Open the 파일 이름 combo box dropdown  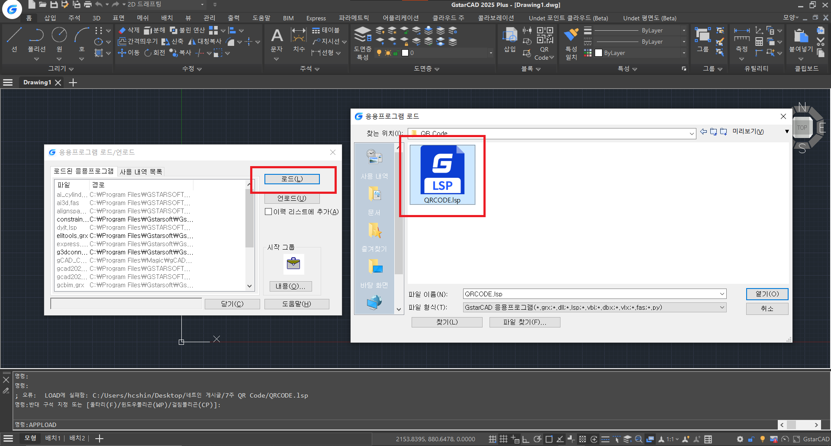pyautogui.click(x=722, y=294)
